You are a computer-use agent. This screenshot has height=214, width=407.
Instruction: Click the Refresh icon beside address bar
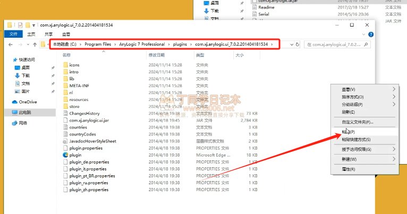(293, 45)
